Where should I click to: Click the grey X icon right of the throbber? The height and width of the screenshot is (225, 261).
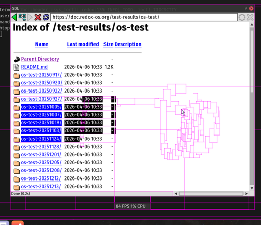pos(250,17)
